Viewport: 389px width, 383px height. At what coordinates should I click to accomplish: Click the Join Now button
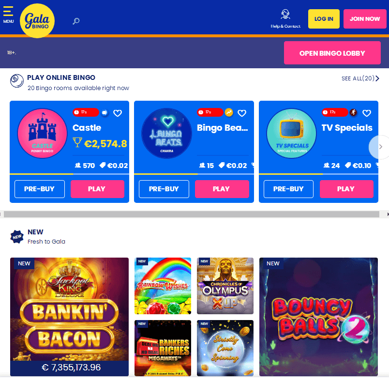[365, 19]
